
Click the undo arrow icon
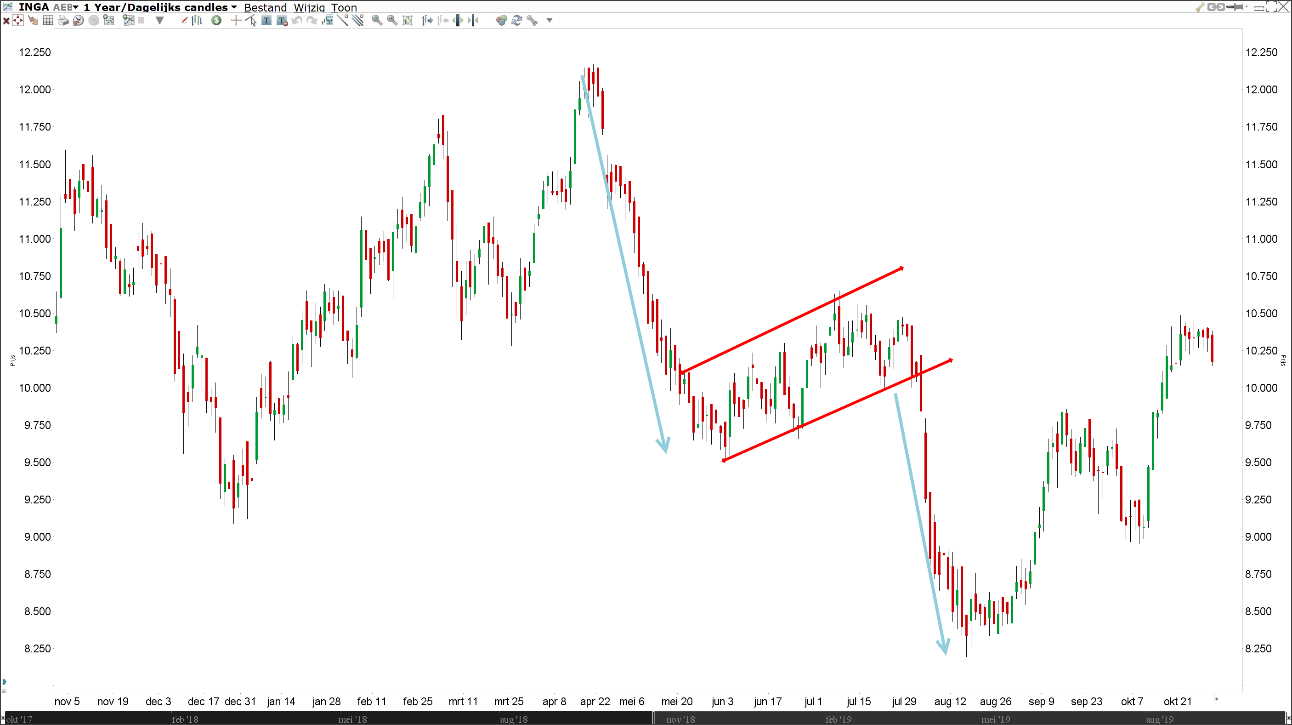[297, 21]
